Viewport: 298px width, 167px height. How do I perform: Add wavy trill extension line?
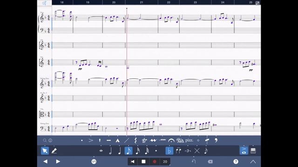click(x=163, y=140)
